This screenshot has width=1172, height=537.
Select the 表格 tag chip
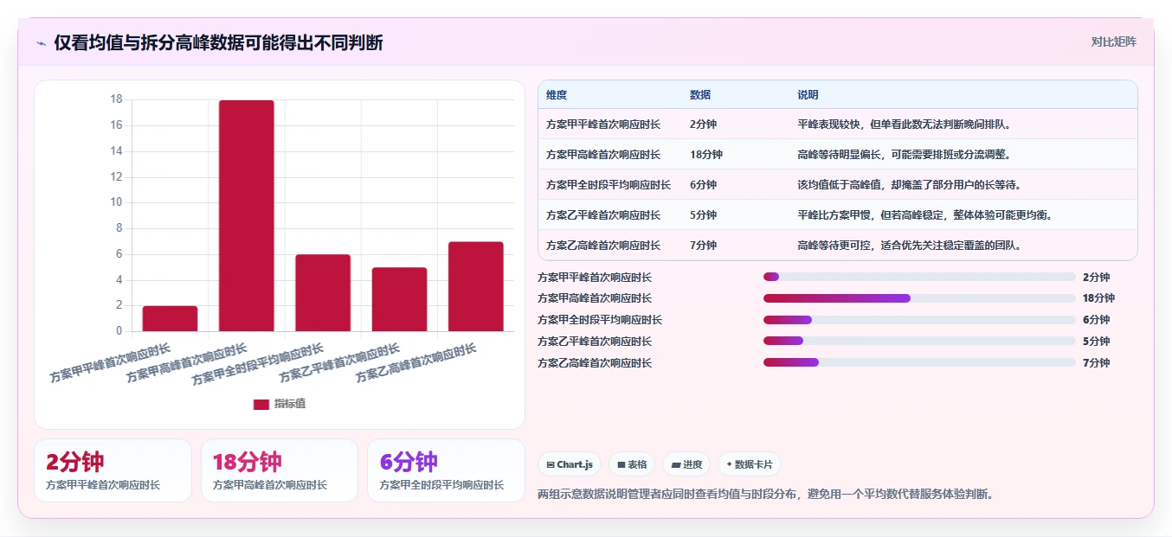pyautogui.click(x=633, y=464)
